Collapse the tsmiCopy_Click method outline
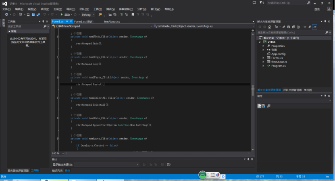The width and height of the screenshot is (335, 181). 58,57
